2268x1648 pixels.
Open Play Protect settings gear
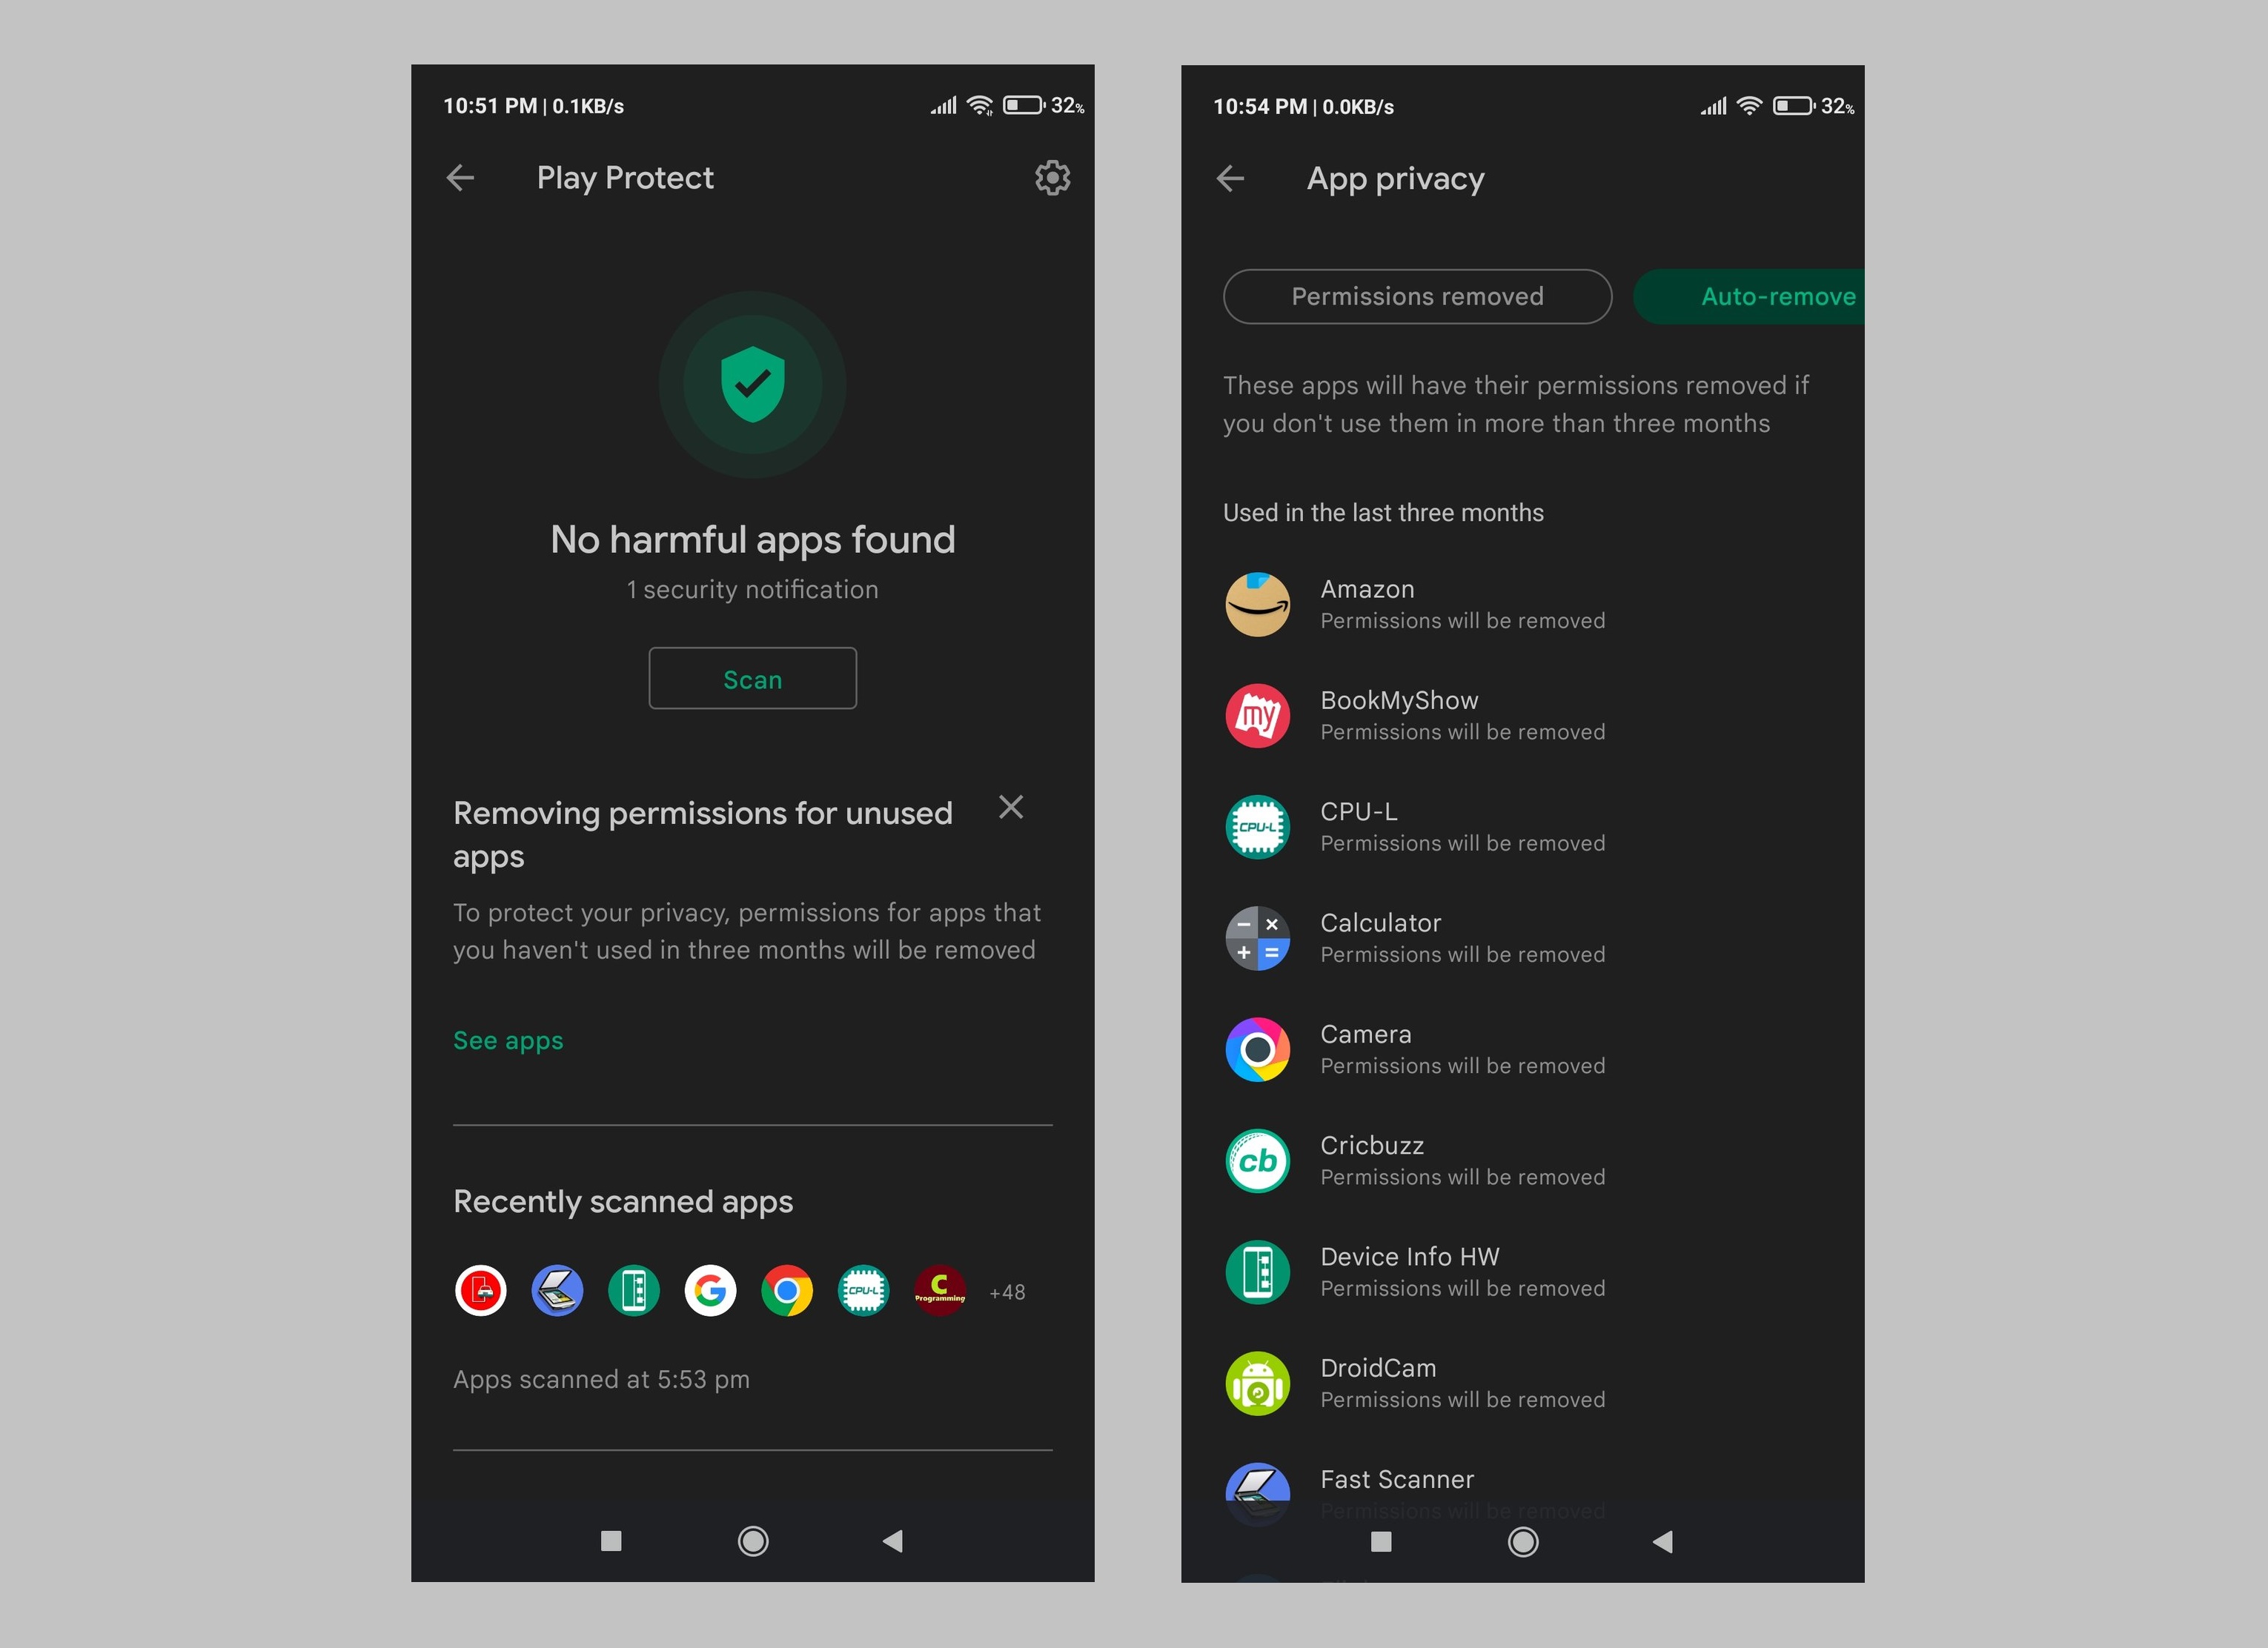(1051, 176)
